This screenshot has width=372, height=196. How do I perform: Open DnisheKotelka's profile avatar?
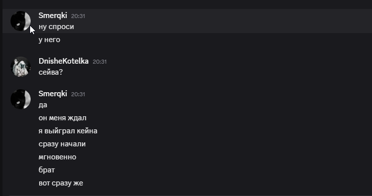pyautogui.click(x=21, y=67)
